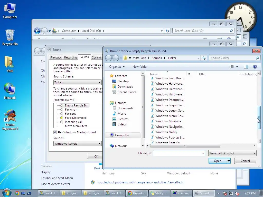Image resolution: width=263 pixels, height=197 pixels.
Task: Select the Windows Pop-up Blocked file
Action: (170, 137)
